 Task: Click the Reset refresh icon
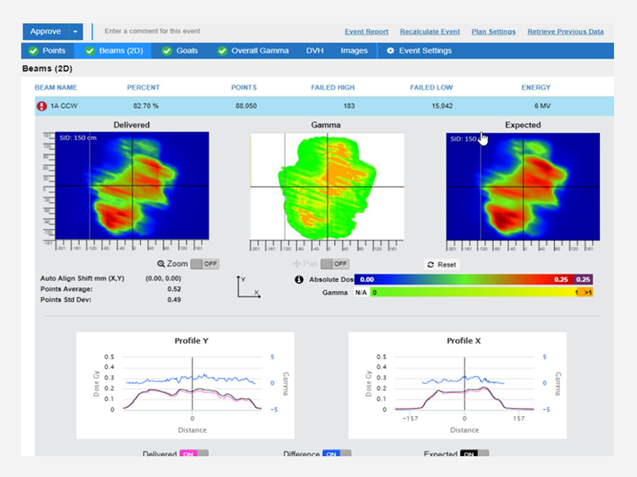(x=430, y=265)
